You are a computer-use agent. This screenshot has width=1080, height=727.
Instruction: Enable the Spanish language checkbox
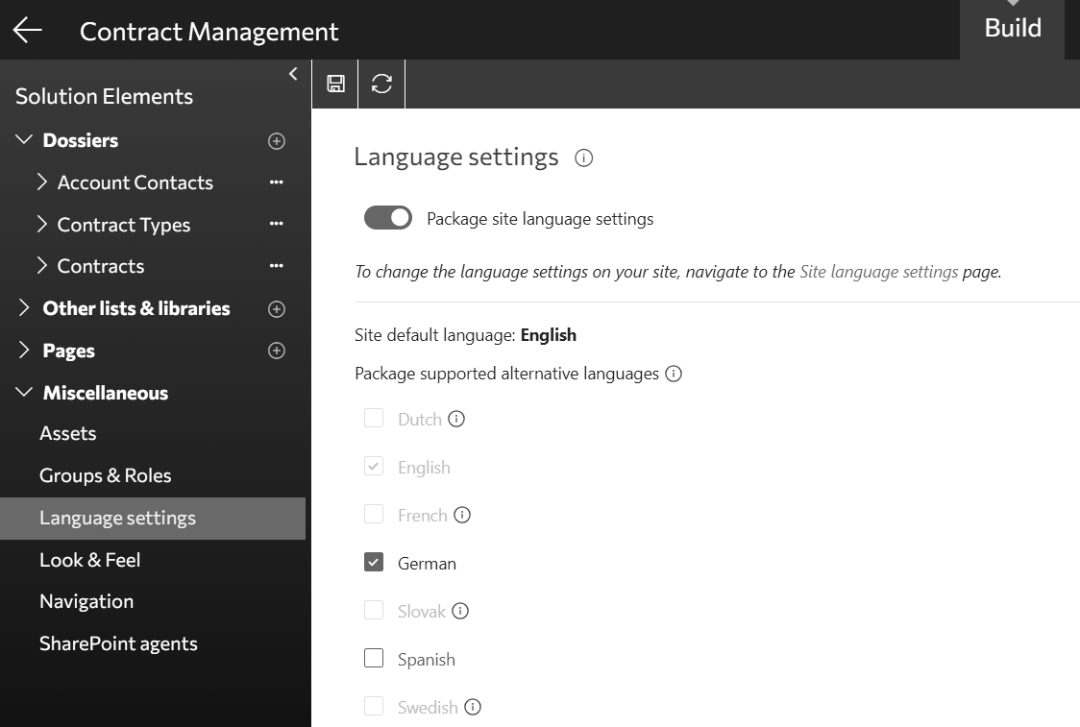(374, 659)
